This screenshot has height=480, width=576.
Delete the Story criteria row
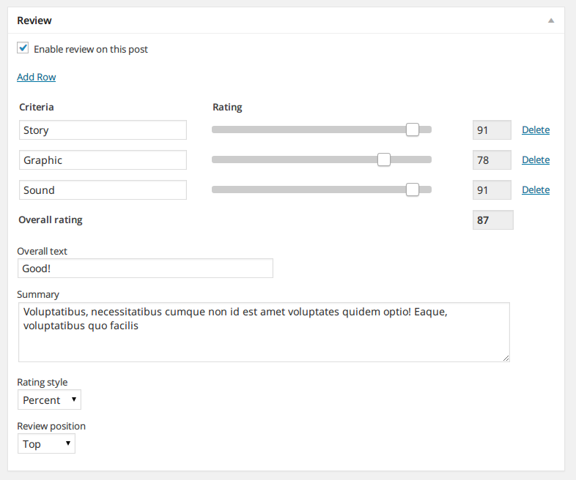click(x=535, y=130)
